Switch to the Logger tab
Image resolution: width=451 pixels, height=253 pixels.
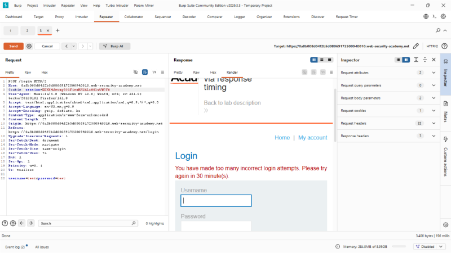click(239, 17)
